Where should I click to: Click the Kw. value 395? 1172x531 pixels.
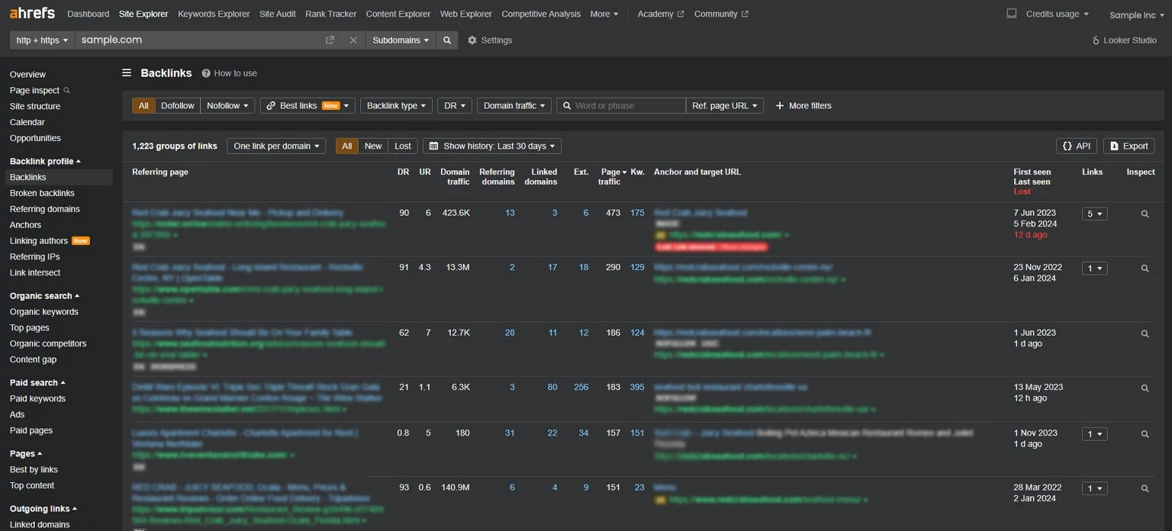(637, 387)
